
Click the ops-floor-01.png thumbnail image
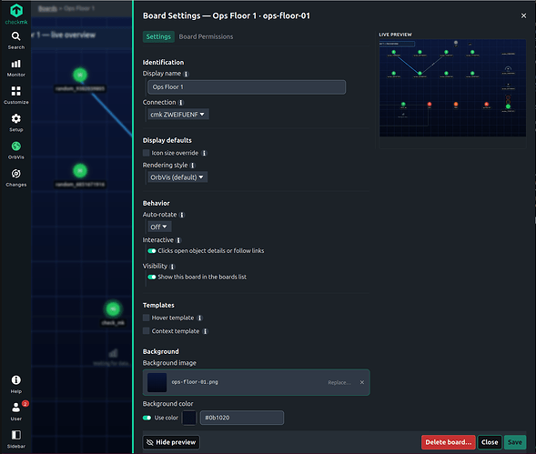pos(157,382)
